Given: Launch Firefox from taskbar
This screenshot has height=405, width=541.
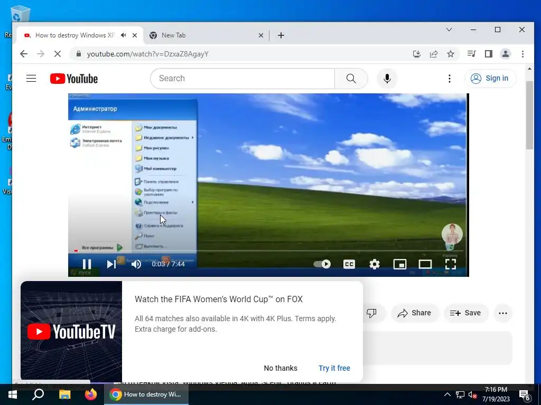Looking at the screenshot, I should [x=91, y=394].
